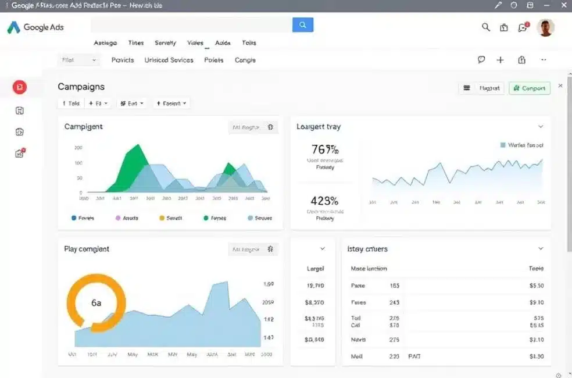Open the Filot filter dropdown
This screenshot has height=378, width=572.
[x=78, y=60]
